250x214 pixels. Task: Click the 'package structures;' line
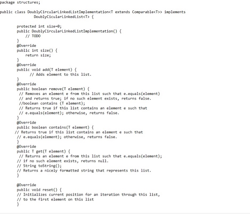(x=20, y=3)
